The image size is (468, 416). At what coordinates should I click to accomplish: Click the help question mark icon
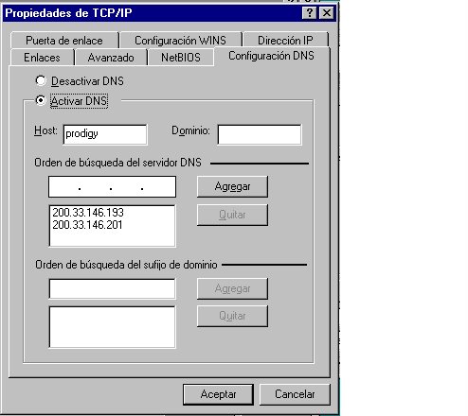(x=310, y=13)
